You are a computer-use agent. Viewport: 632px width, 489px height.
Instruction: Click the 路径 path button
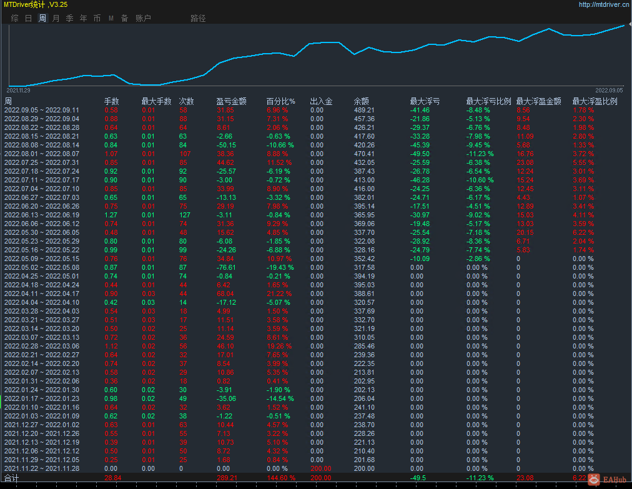[x=198, y=18]
